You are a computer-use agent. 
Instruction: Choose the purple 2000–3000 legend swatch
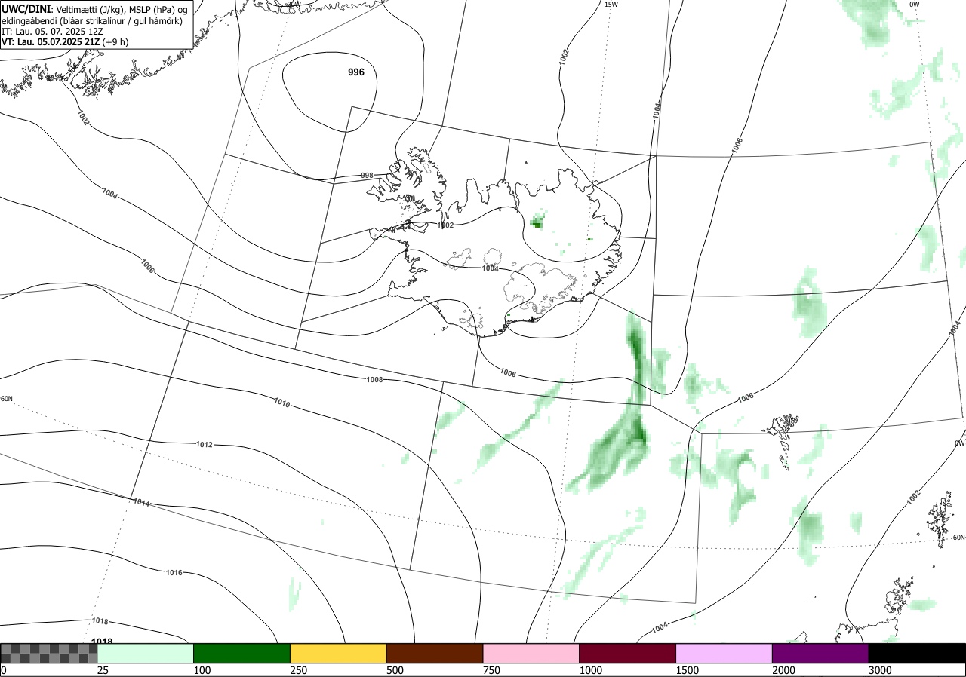click(820, 653)
